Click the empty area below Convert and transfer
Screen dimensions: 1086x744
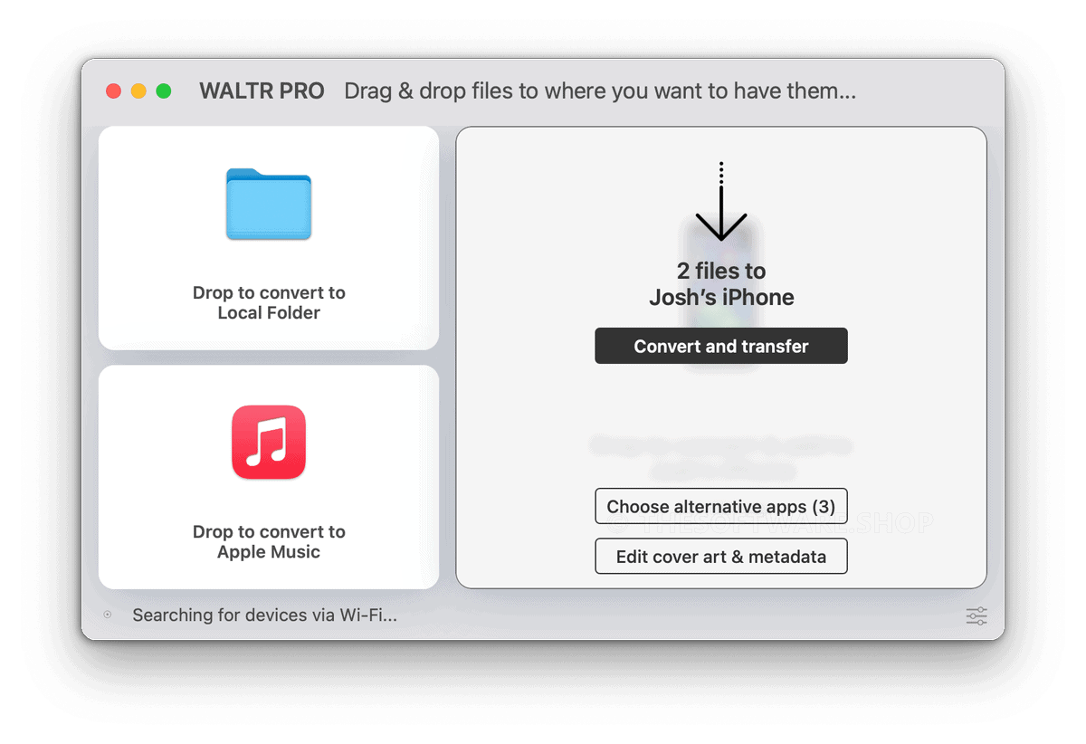721,398
